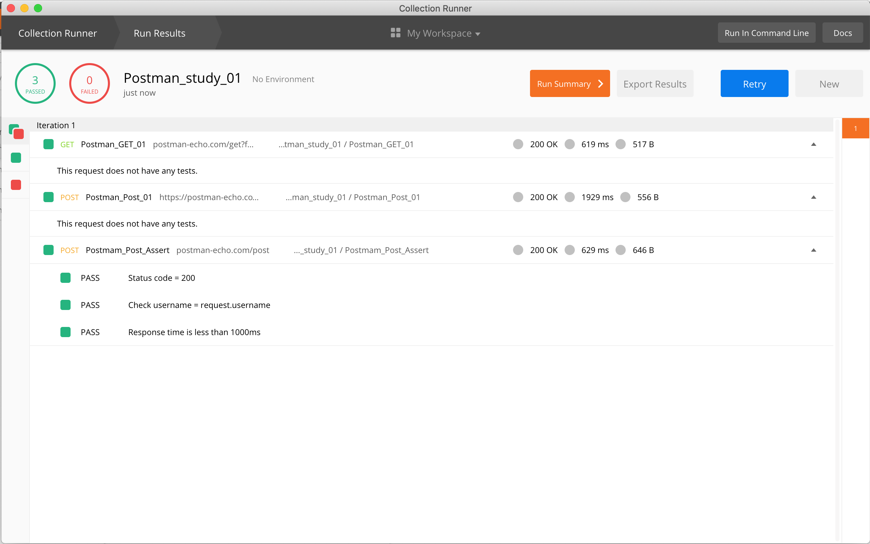Click the https://postman-echo.co... URL

(209, 197)
